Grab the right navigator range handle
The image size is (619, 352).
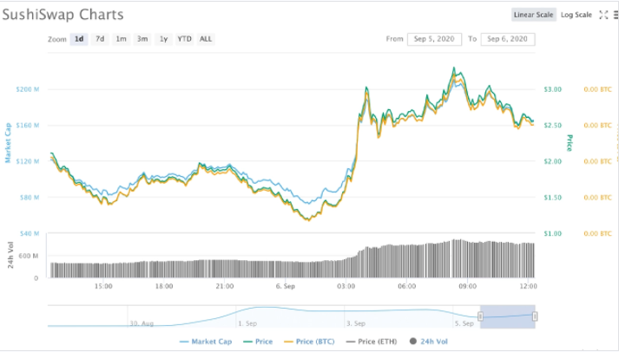point(535,316)
